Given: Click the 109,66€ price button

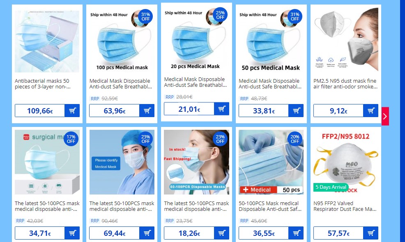Looking at the screenshot, I should click(x=40, y=111).
